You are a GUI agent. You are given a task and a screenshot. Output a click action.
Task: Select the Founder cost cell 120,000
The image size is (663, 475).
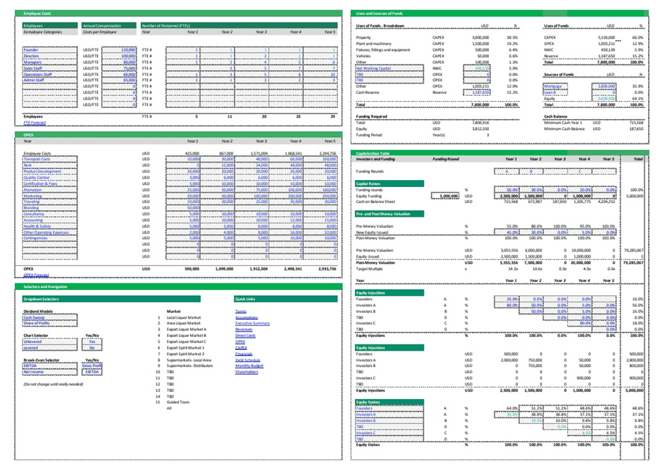(x=119, y=50)
